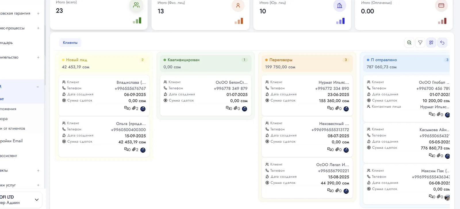Click the П отправлено column header
This screenshot has height=209, width=460.
pos(407,63)
